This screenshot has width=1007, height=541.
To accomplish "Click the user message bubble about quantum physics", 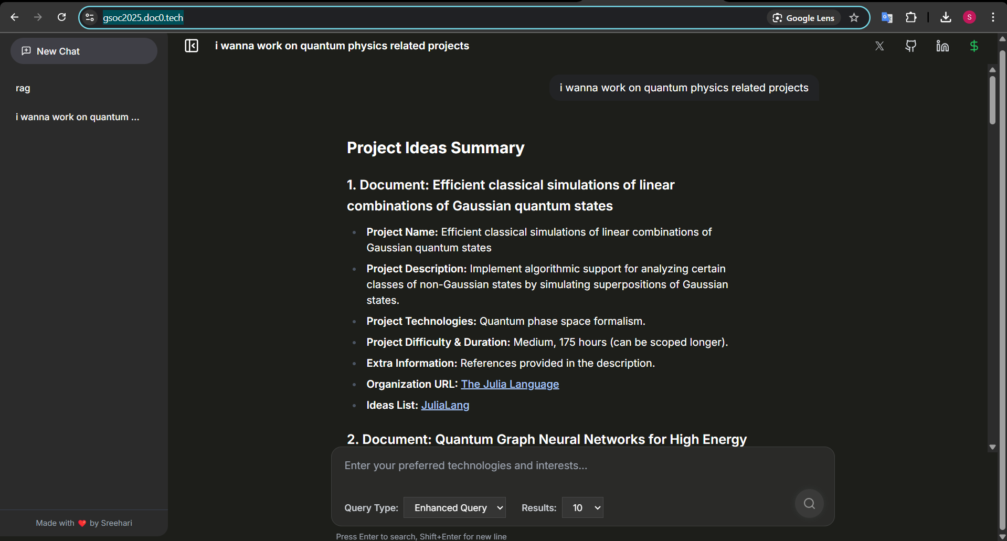I will click(684, 88).
